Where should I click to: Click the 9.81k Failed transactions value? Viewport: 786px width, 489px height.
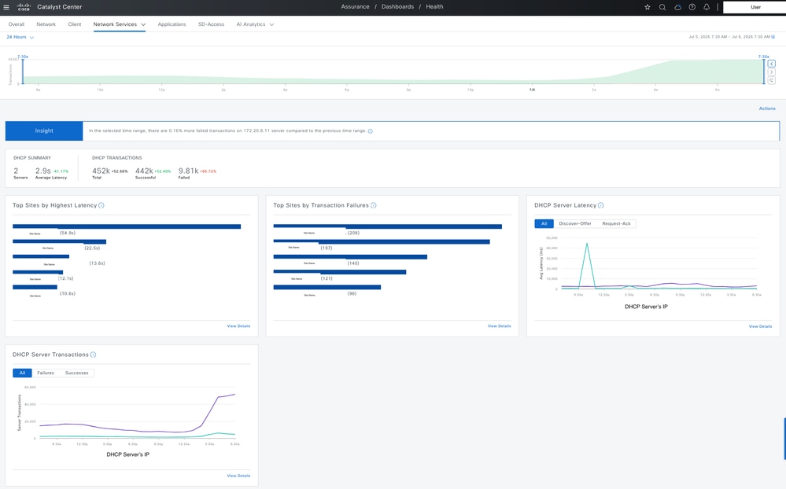tap(189, 171)
